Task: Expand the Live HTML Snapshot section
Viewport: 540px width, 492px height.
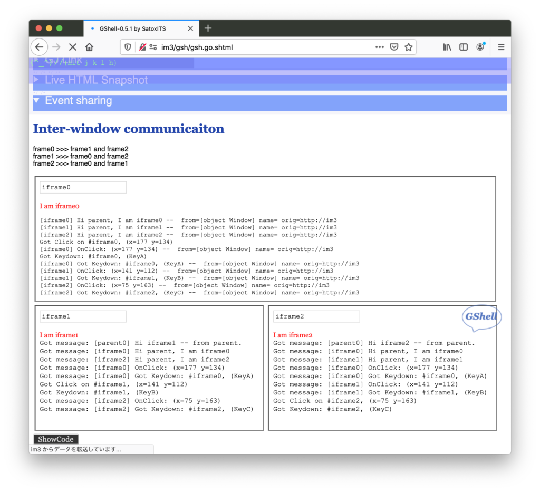Action: click(x=96, y=80)
